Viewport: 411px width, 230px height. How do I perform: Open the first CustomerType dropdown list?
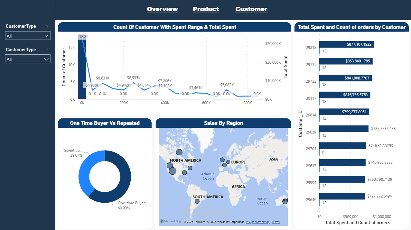point(28,36)
